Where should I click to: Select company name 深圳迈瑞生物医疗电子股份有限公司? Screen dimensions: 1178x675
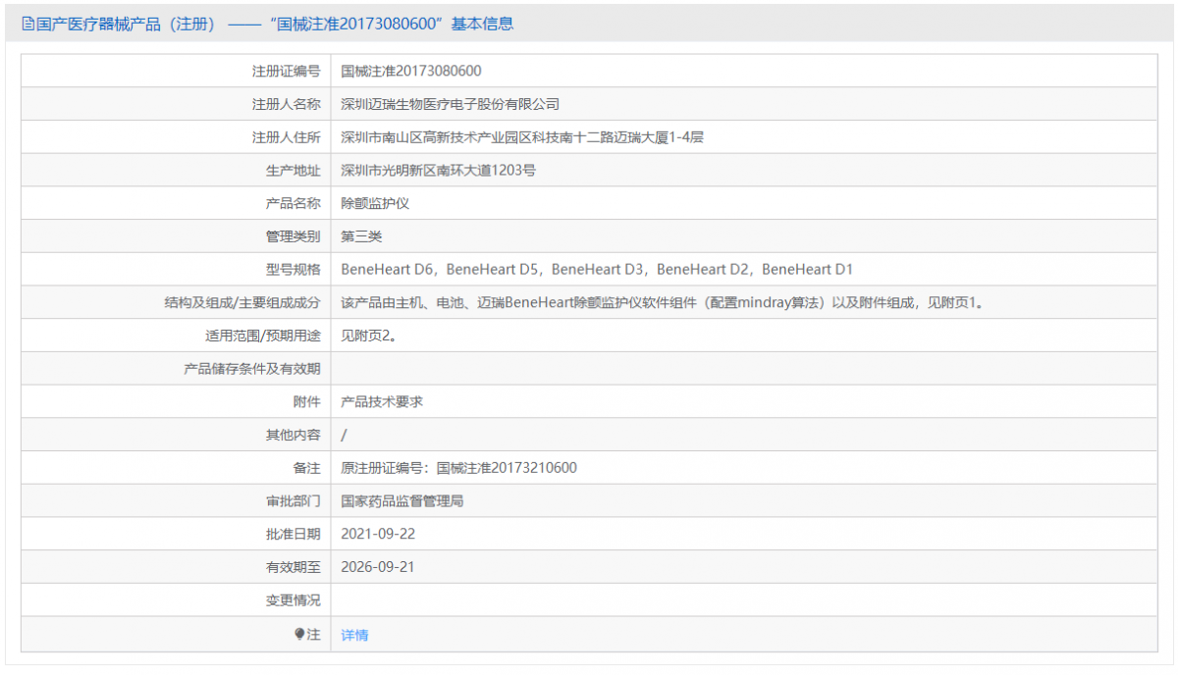450,104
